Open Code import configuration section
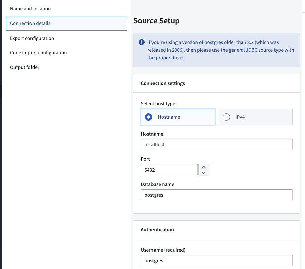 tap(38, 53)
